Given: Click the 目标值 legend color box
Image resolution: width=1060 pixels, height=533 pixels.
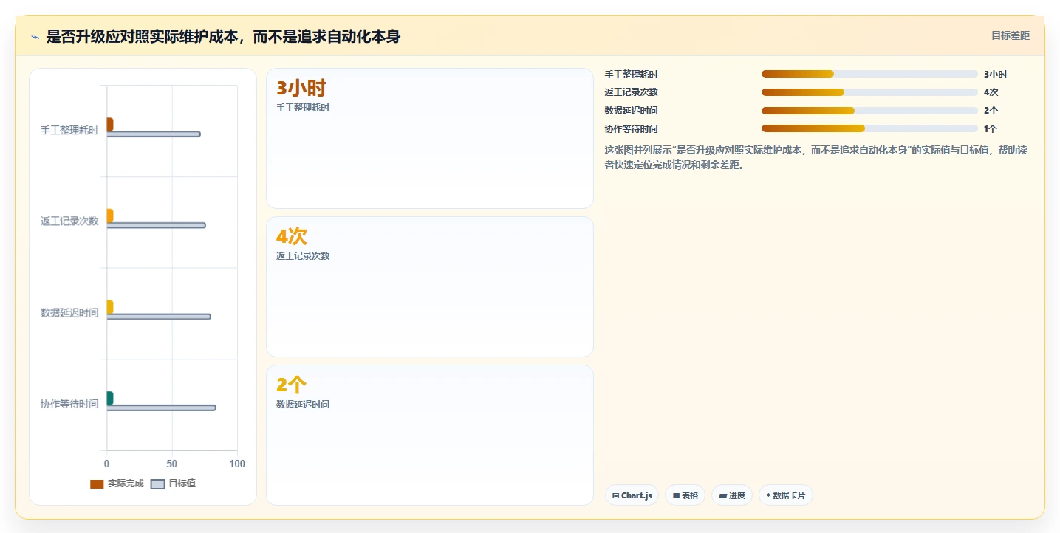Looking at the screenshot, I should [157, 484].
